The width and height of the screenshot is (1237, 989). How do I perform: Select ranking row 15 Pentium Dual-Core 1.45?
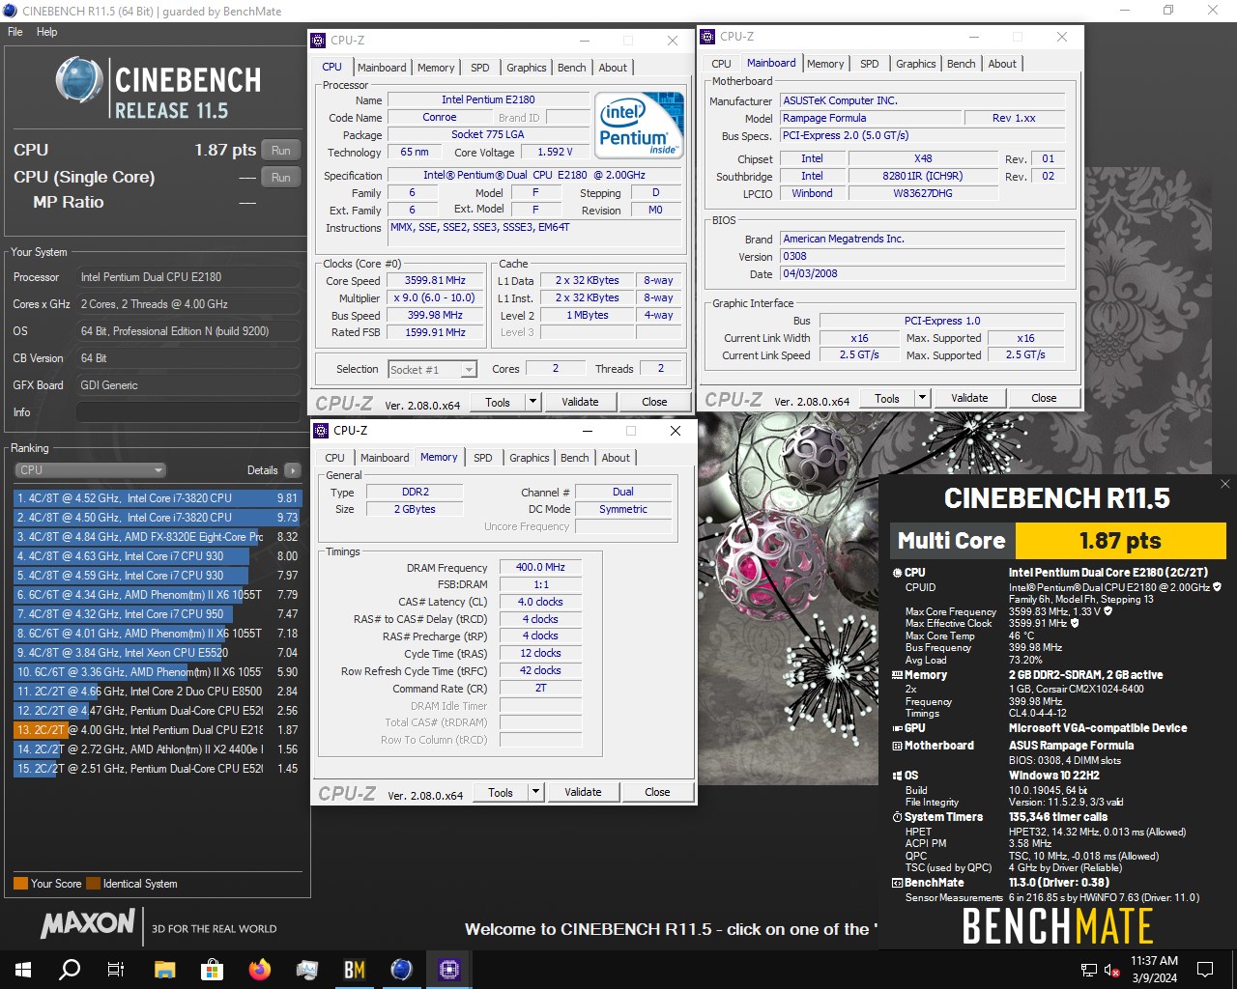tap(158, 769)
